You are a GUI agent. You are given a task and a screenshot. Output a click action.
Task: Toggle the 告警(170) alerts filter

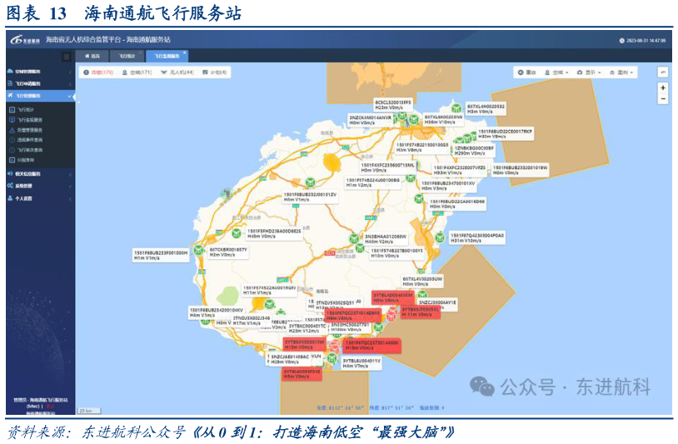tap(99, 72)
